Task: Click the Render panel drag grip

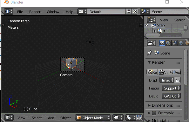Action: pos(178,63)
